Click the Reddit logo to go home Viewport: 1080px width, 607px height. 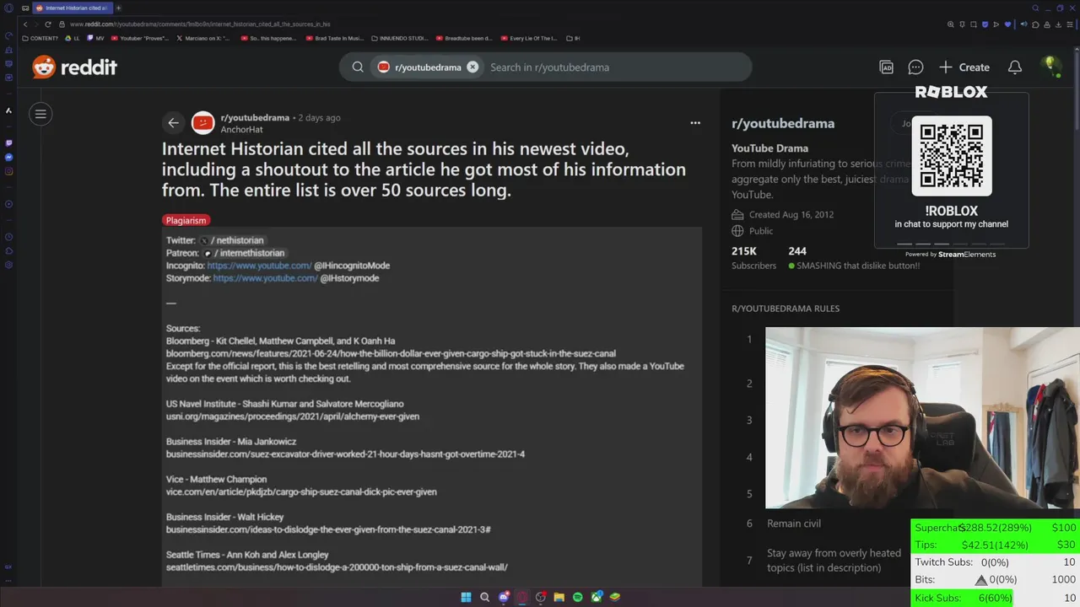[74, 67]
